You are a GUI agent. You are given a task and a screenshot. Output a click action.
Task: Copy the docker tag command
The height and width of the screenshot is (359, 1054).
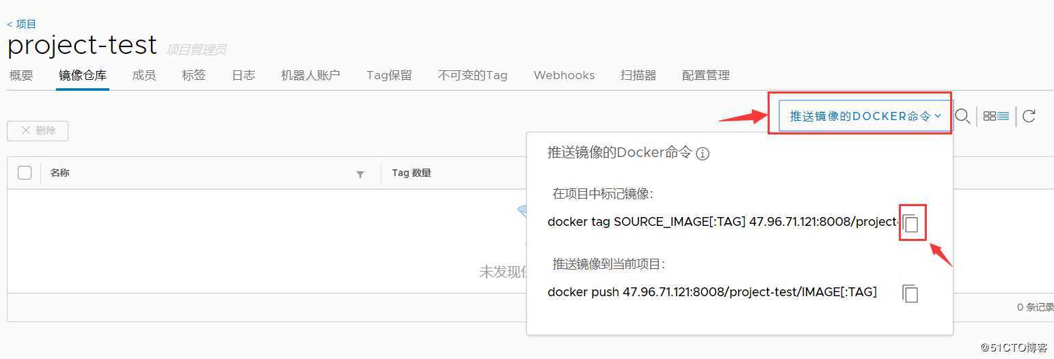coord(910,223)
